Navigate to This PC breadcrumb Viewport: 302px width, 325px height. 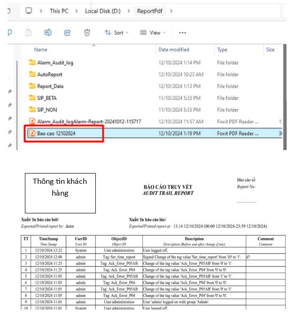(59, 11)
